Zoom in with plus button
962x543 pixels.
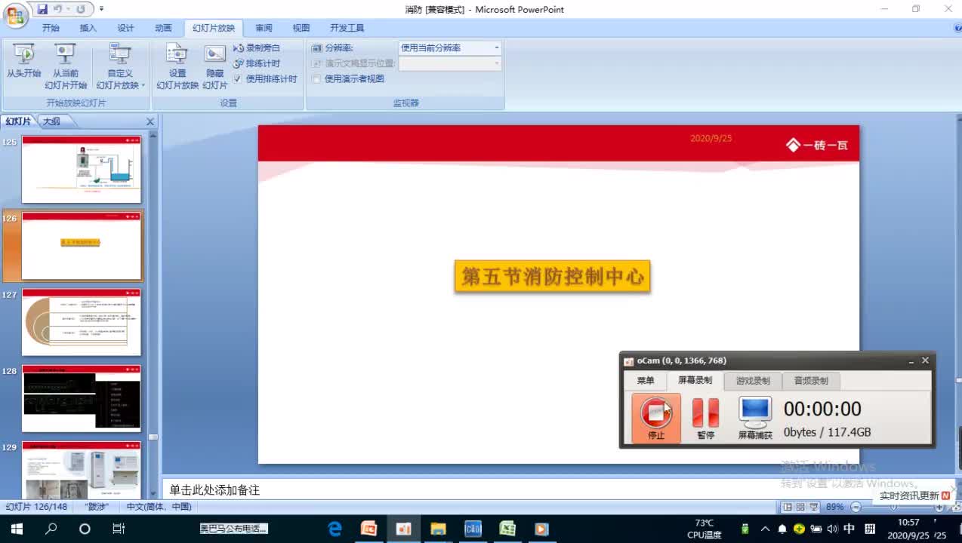(x=939, y=508)
